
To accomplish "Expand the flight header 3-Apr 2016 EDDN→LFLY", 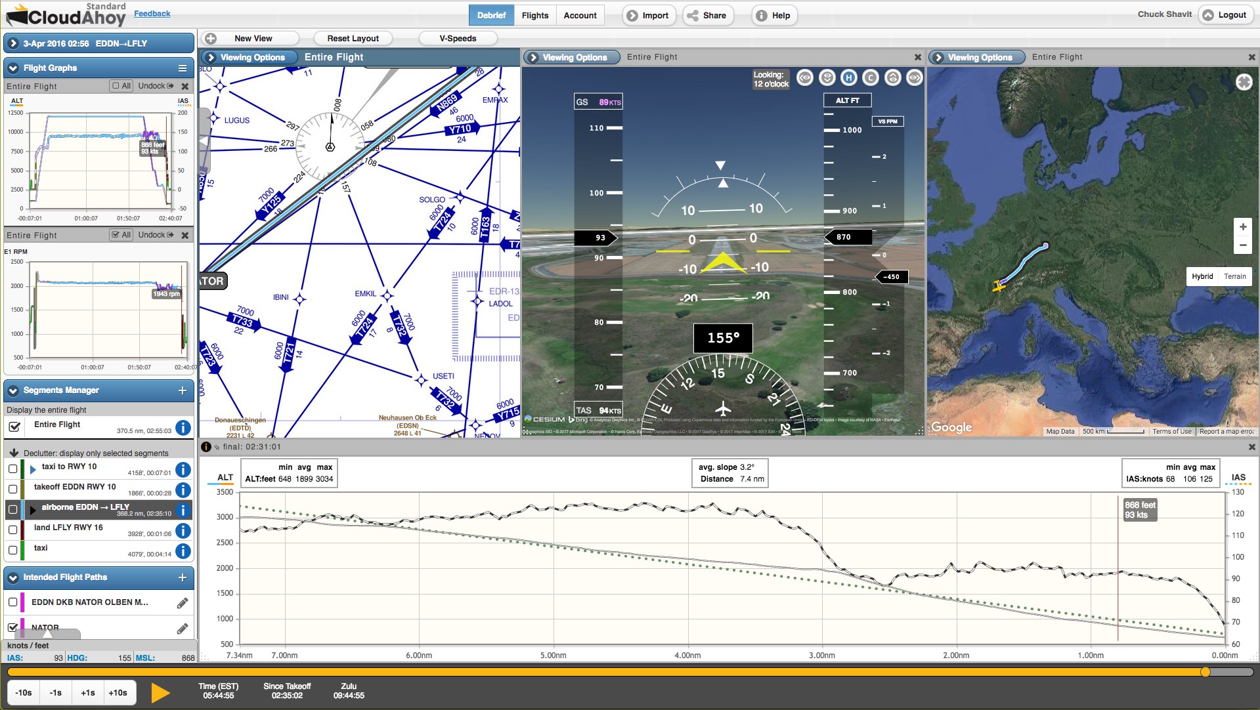I will point(13,43).
